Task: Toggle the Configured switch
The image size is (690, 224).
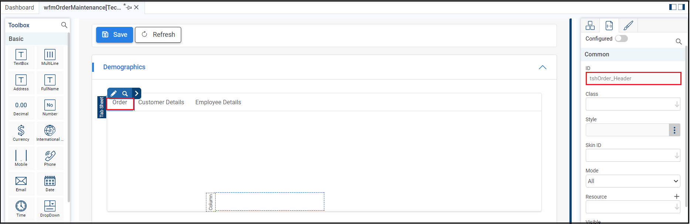Action: (x=621, y=39)
